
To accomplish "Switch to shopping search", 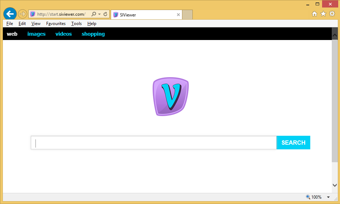I will coord(93,34).
